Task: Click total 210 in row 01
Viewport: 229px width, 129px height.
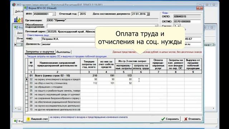Action: 89,76
